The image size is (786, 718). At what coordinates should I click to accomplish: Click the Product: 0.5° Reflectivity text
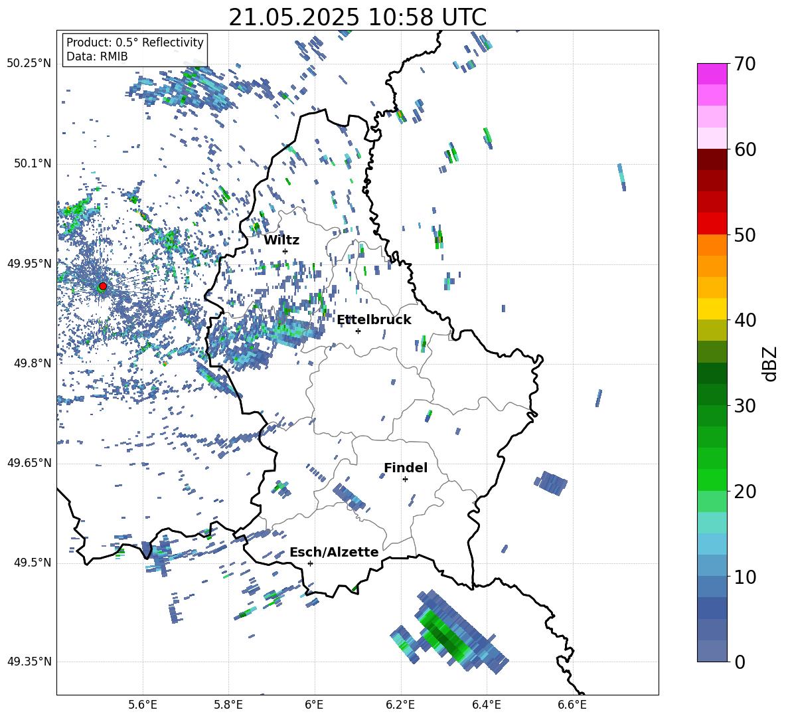[x=135, y=43]
